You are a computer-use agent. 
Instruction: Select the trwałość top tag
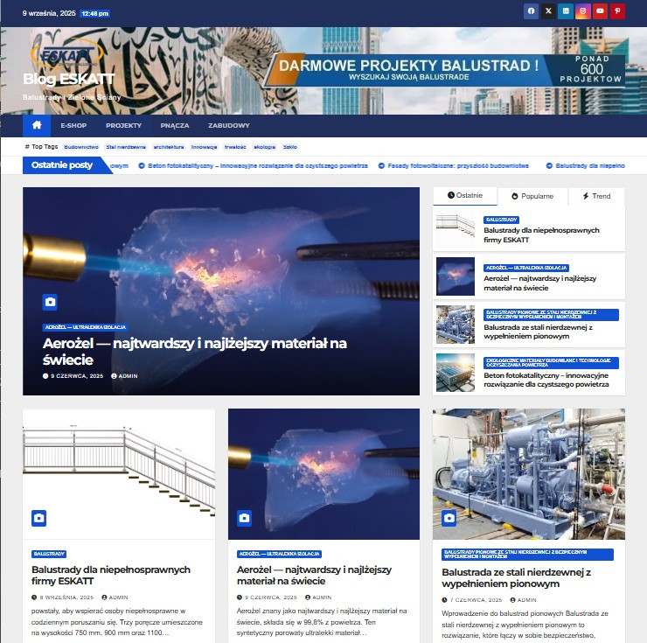(x=235, y=147)
